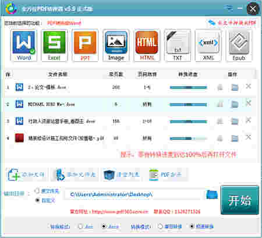
Task: Minimize the converter window
Action: coord(240,8)
